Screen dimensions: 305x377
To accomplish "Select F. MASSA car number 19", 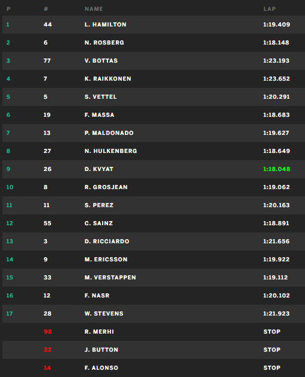I will point(47,114).
